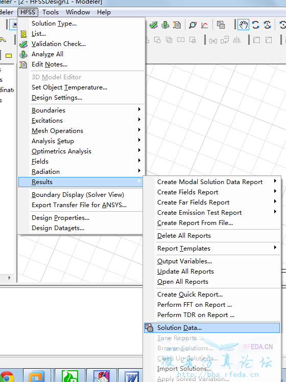
Task: Click the Chamfer edge toolbar icon
Action: click(269, 40)
